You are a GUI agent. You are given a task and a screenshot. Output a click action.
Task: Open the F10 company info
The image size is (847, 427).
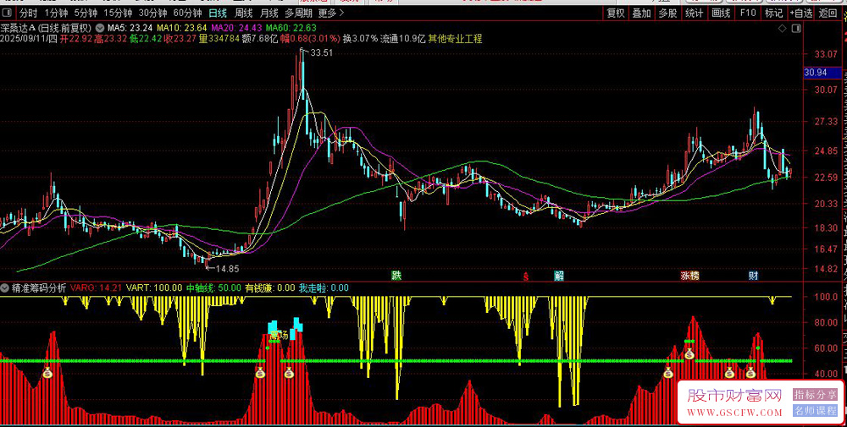(748, 13)
